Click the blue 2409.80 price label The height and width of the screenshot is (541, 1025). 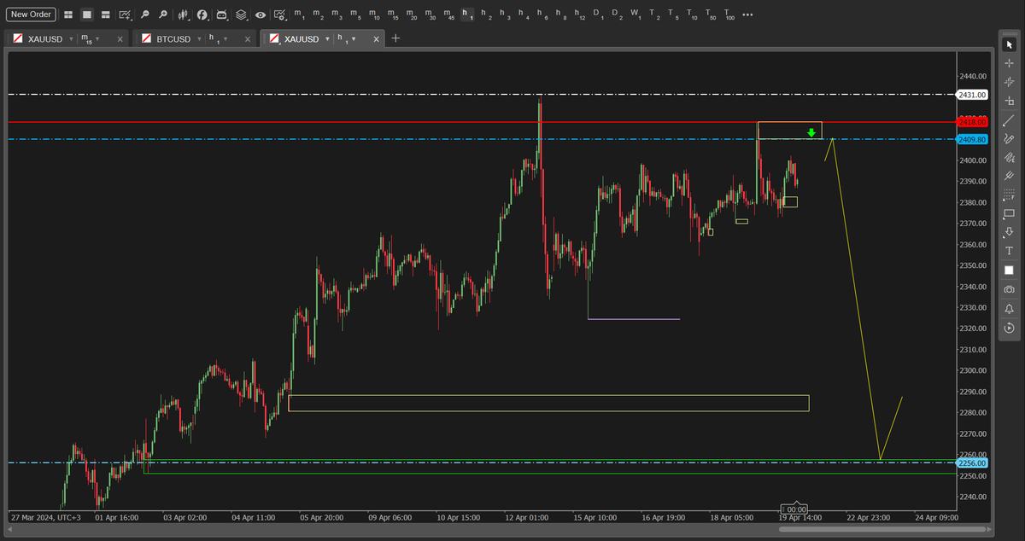[972, 139]
